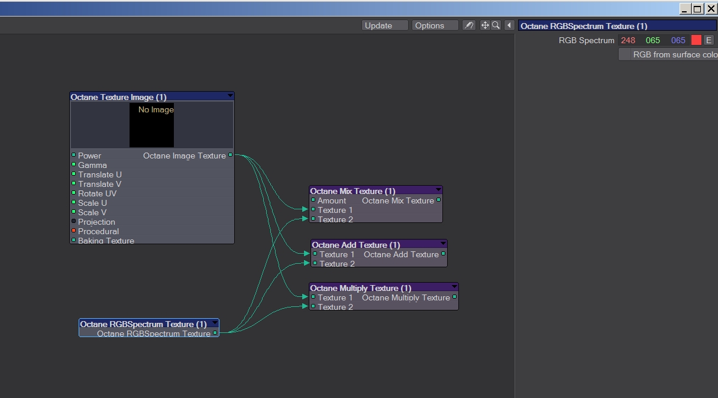This screenshot has width=718, height=398.
Task: Click the Octane Add Texture output connector
Action: click(443, 254)
